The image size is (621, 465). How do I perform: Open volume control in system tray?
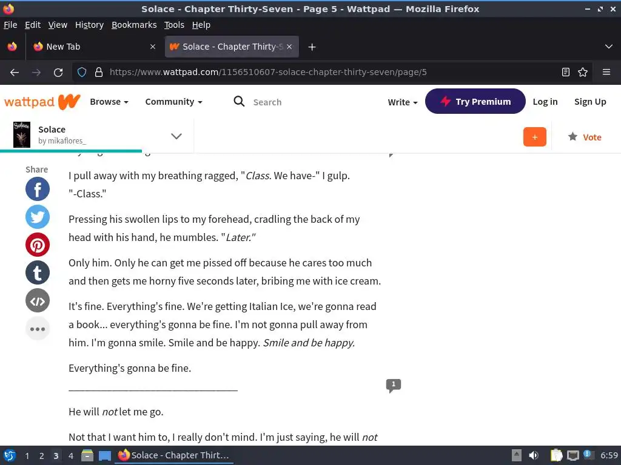click(x=534, y=455)
